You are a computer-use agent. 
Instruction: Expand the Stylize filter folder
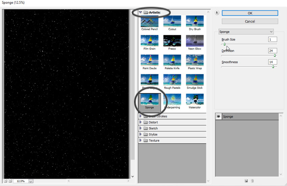click(140, 134)
